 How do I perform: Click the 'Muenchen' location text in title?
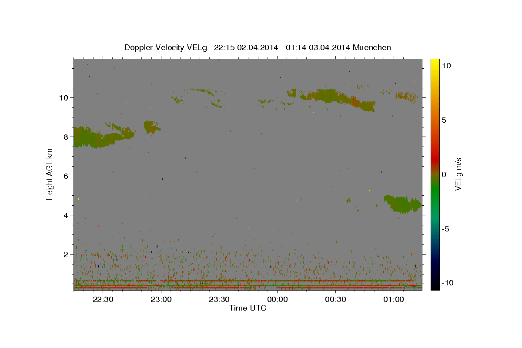pos(372,47)
